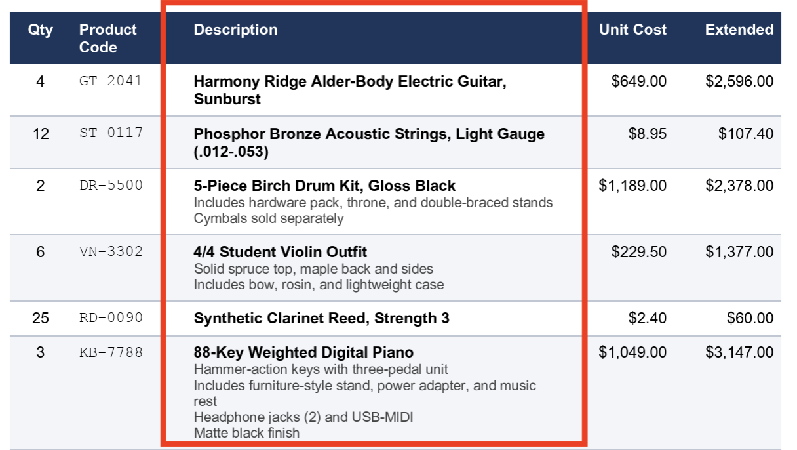797x450 pixels.
Task: Click the Extended column header
Action: click(739, 30)
